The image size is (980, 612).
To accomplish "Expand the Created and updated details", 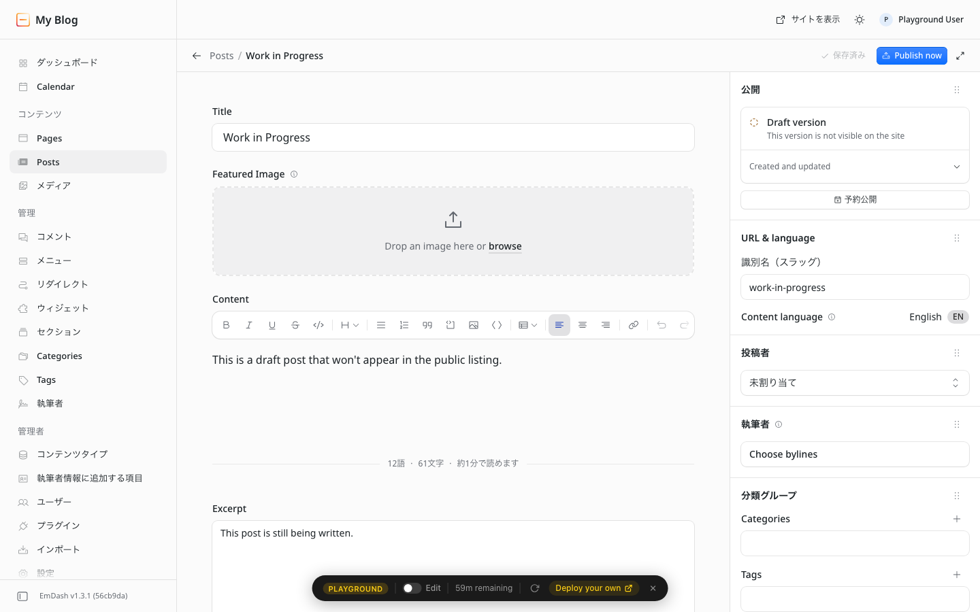I will pos(855,167).
